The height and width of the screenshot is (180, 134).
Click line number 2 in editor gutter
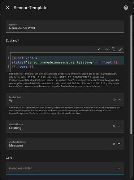pos(8,67)
